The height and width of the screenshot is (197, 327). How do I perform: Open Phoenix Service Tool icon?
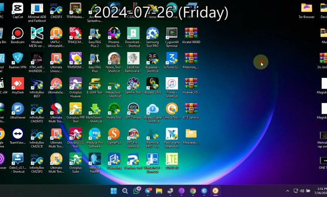tap(114, 34)
